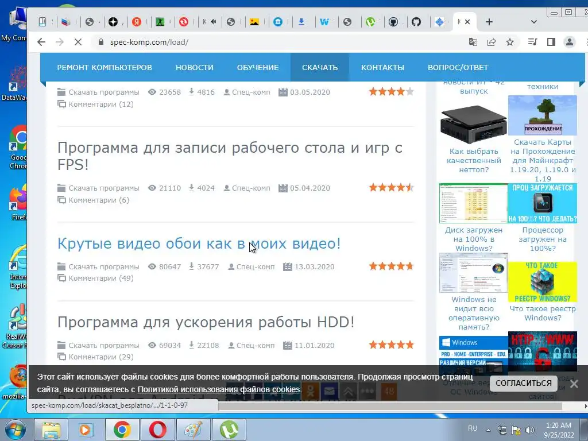Viewport: 588px width, 441px height.
Task: Switch to tab with yellow picture favicon
Action: click(254, 22)
